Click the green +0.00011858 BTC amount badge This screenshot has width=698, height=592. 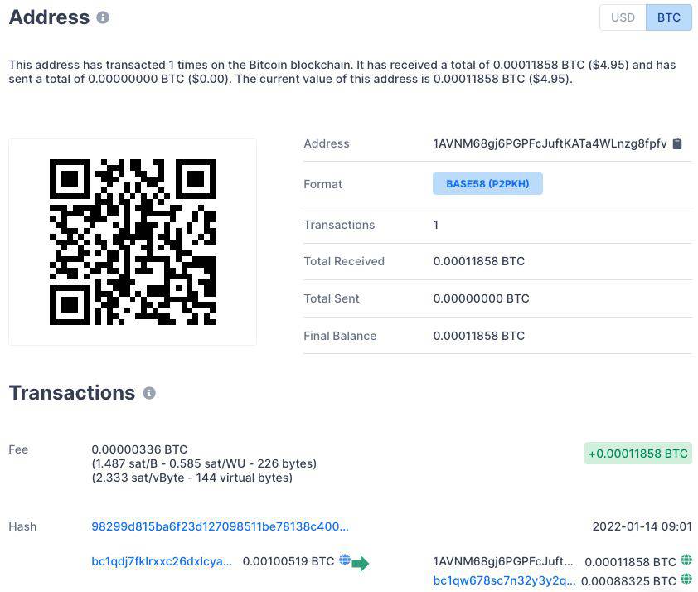638,454
